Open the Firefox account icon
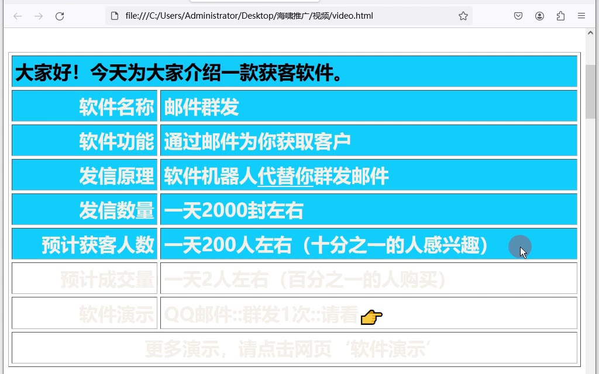This screenshot has height=374, width=599. coord(539,16)
